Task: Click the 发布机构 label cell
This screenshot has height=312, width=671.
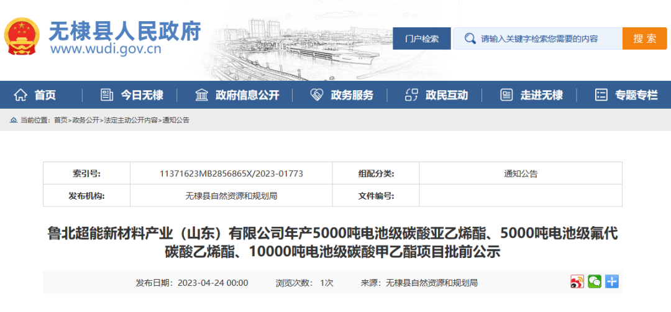Action: (x=86, y=196)
